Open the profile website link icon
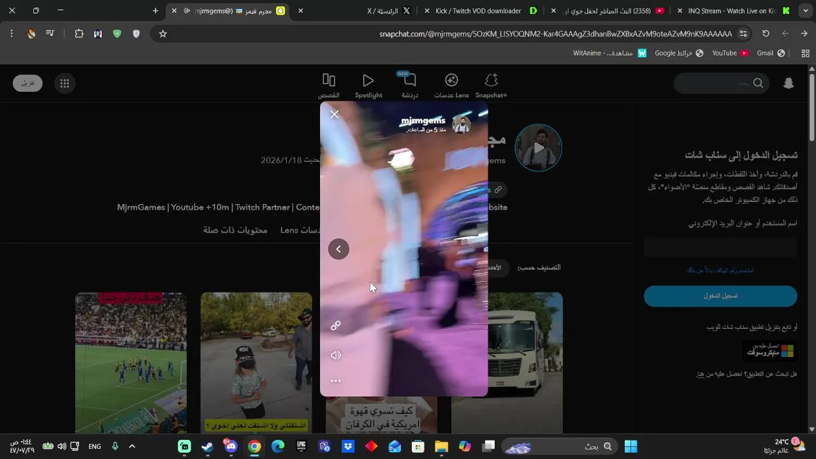This screenshot has height=459, width=816. [x=498, y=189]
